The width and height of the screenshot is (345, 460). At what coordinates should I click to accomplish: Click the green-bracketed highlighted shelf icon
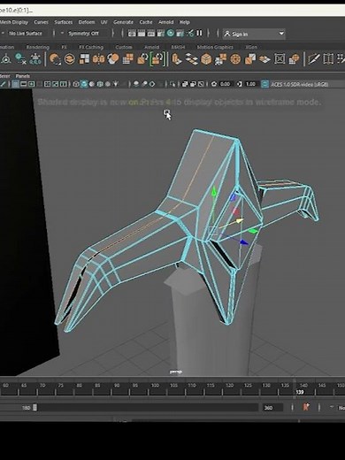[x=157, y=58]
